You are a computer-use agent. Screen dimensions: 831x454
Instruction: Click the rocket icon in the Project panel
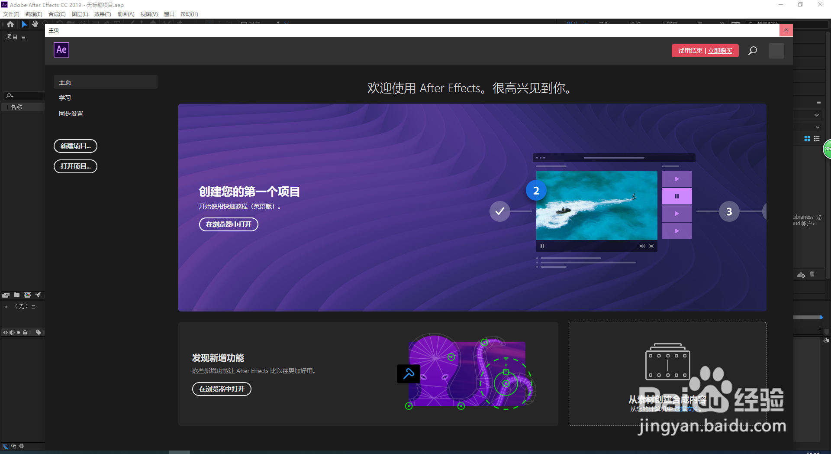(38, 295)
